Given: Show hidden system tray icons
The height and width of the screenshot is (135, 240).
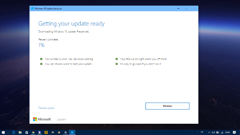Looking at the screenshot, I should coord(209,132).
